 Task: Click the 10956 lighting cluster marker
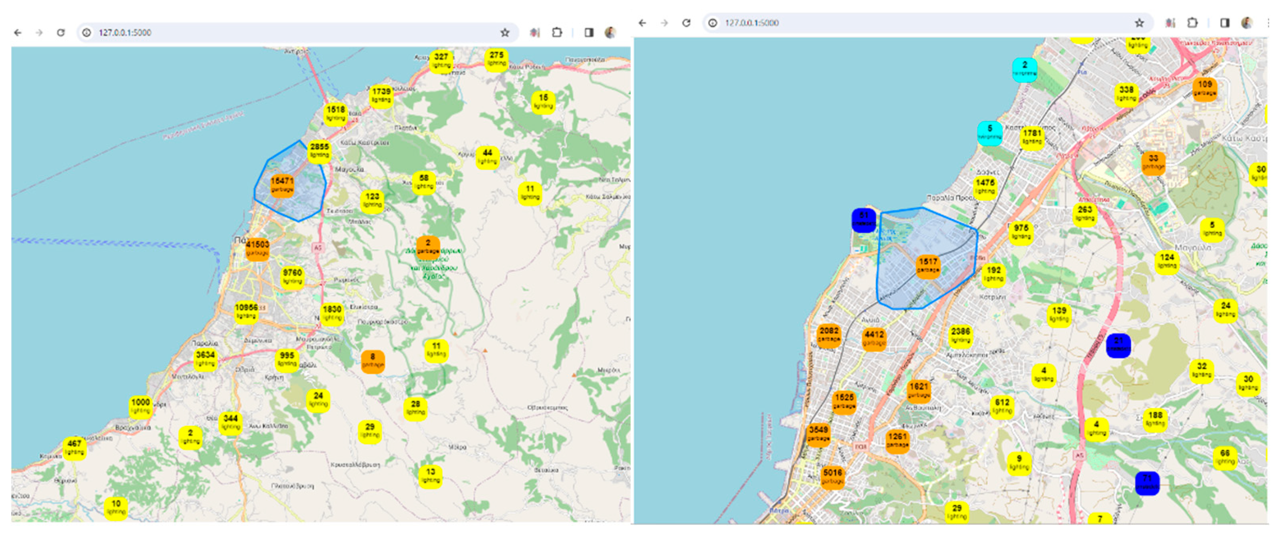pos(246,312)
